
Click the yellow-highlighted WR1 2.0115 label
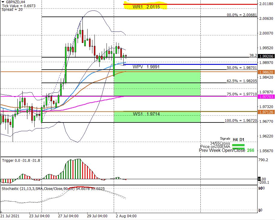click(146, 7)
